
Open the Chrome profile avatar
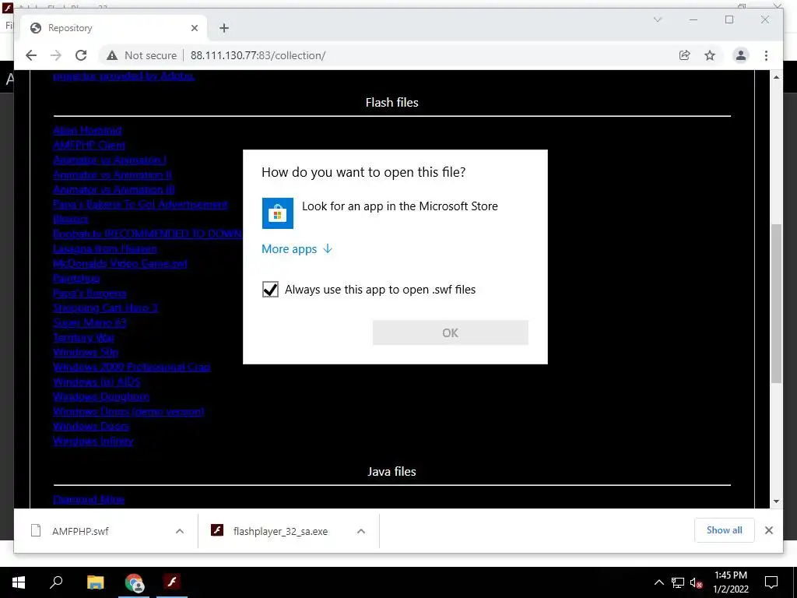(741, 55)
